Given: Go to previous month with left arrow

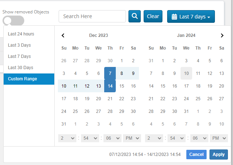Looking at the screenshot, I should (x=63, y=35).
